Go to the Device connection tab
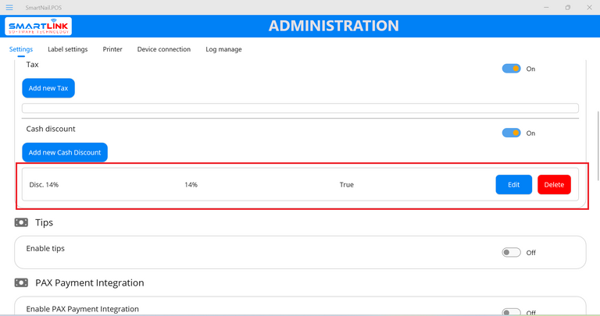Image resolution: width=600 pixels, height=316 pixels. pyautogui.click(x=163, y=49)
